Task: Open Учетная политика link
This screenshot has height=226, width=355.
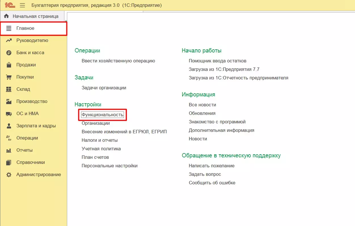Action: coord(101,149)
